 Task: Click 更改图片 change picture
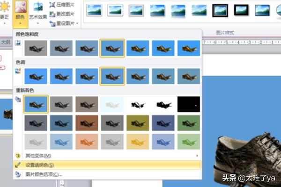pos(62,14)
